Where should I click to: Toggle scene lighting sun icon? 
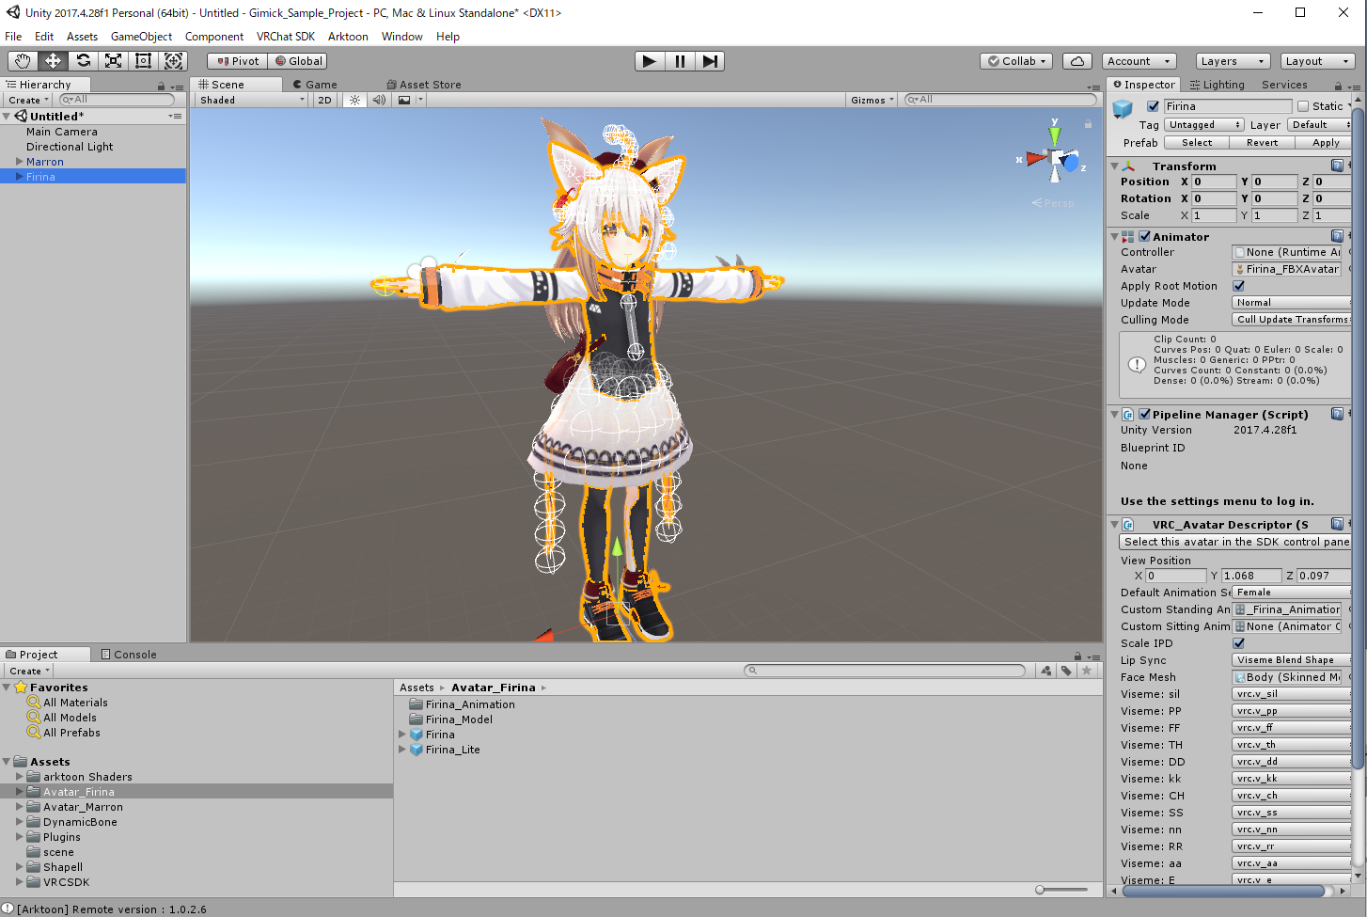(354, 100)
